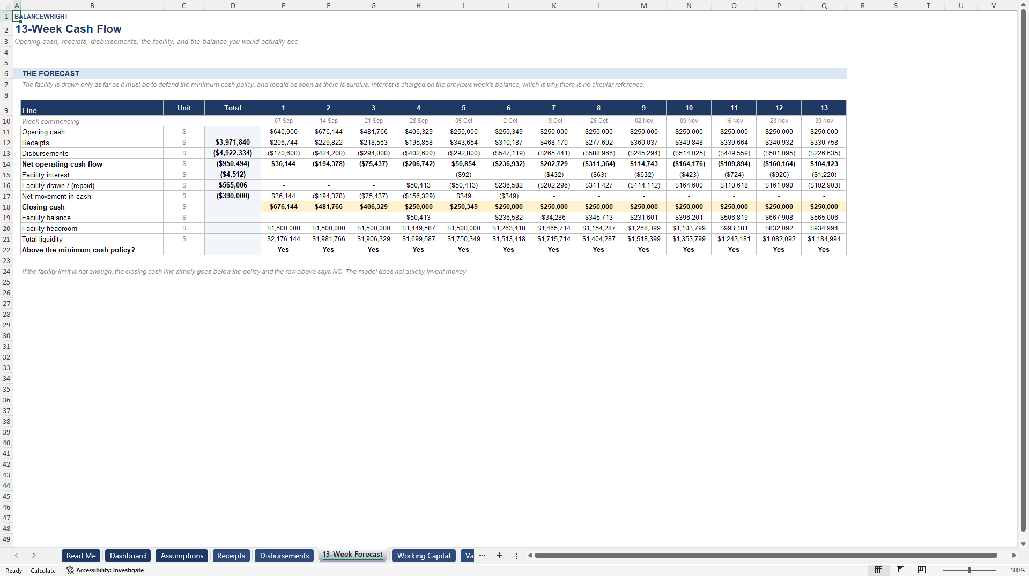
Task: Select week 13 total liquidity $1,184,994
Action: click(x=824, y=239)
